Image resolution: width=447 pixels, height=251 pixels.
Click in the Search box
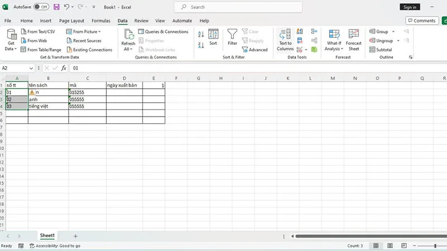point(239,7)
